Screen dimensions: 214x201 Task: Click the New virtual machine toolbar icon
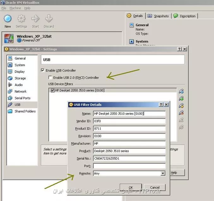pyautogui.click(x=8, y=19)
